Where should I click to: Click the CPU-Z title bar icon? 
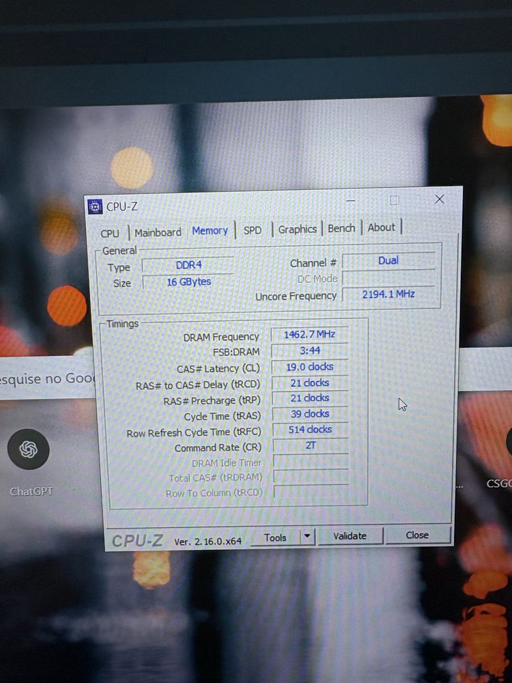tap(95, 206)
